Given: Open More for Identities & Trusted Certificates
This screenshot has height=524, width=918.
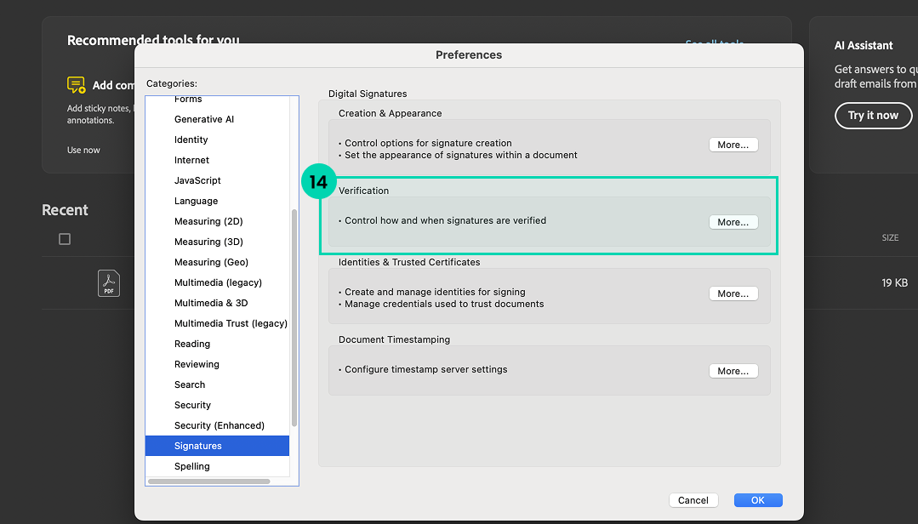Looking at the screenshot, I should (733, 293).
